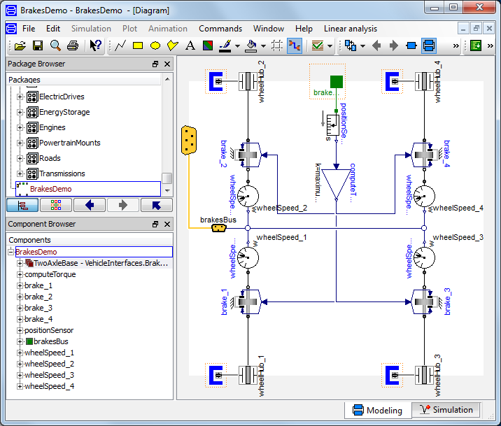Viewport: 501px width, 426px height.
Task: Expand brake_1 in Component Browser
Action: point(20,285)
